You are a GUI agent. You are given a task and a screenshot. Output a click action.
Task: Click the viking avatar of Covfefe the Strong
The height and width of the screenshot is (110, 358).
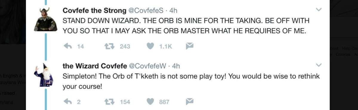45,19
